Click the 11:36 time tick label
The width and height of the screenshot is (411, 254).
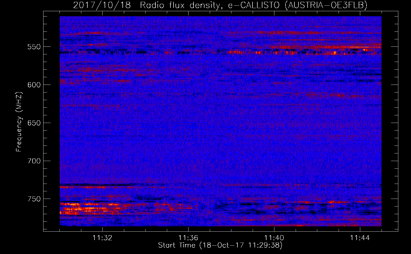188,238
